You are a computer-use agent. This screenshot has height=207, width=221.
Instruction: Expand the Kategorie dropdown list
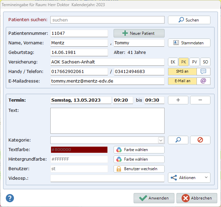[161, 140]
